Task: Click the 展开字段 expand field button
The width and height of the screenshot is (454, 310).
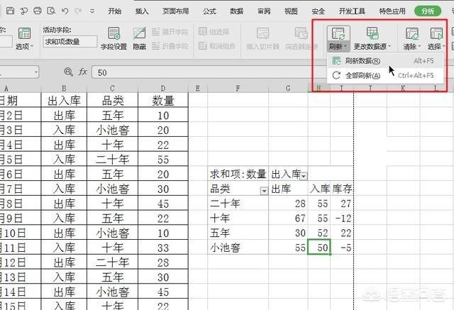Action: coord(170,31)
